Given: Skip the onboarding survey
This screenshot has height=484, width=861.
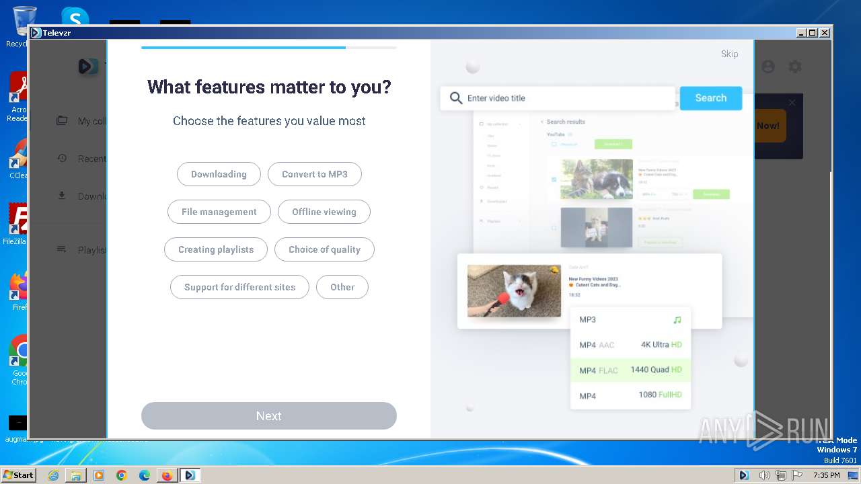Looking at the screenshot, I should [x=730, y=54].
